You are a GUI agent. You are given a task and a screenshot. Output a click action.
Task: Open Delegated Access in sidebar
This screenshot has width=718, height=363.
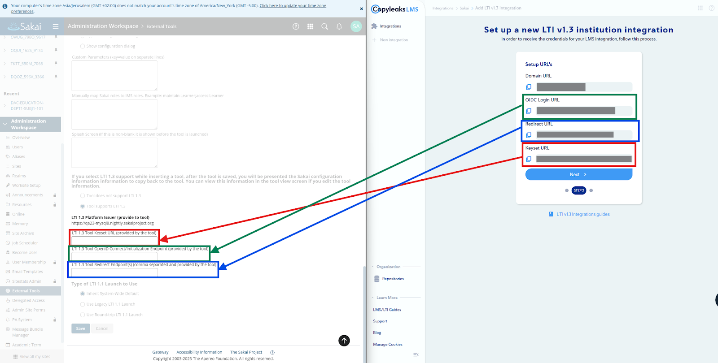(28, 300)
